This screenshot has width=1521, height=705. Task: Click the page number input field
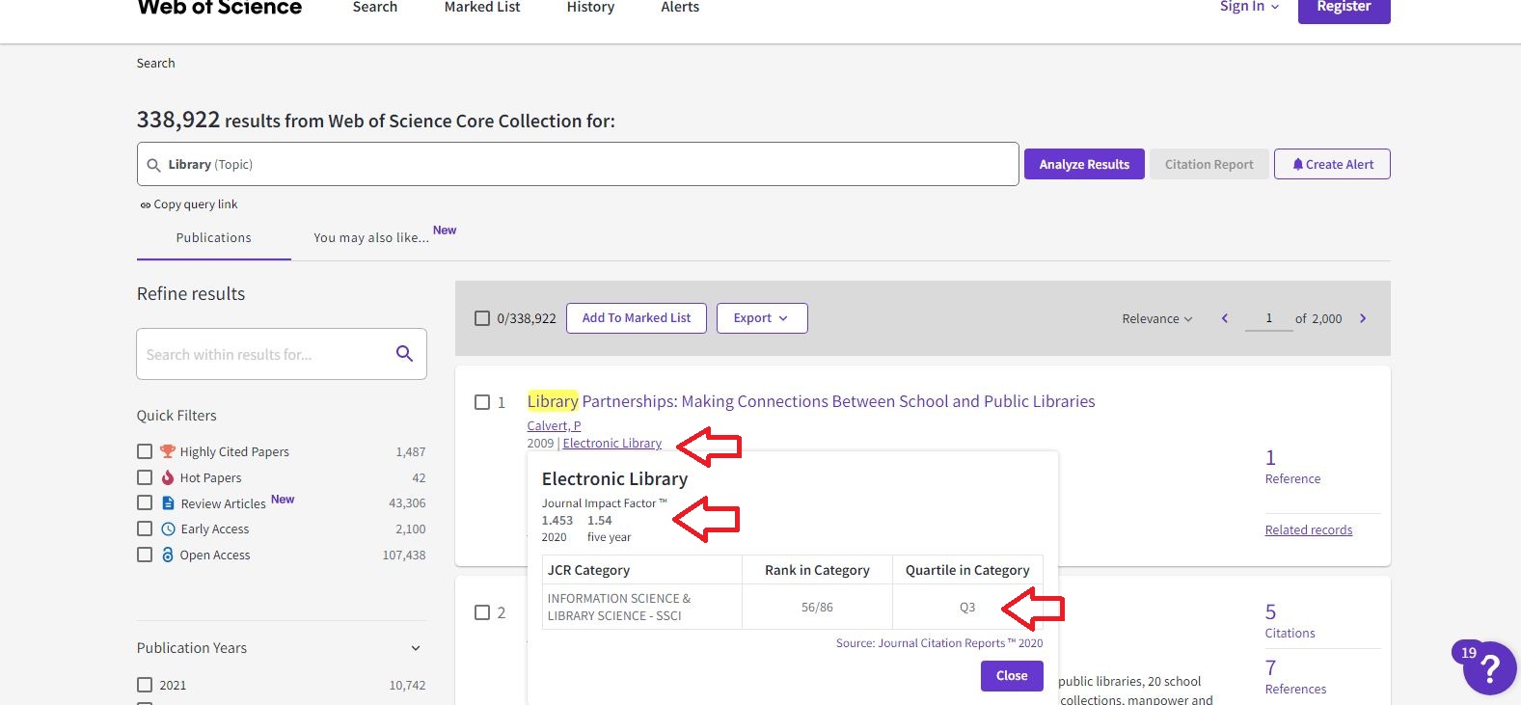click(1268, 318)
